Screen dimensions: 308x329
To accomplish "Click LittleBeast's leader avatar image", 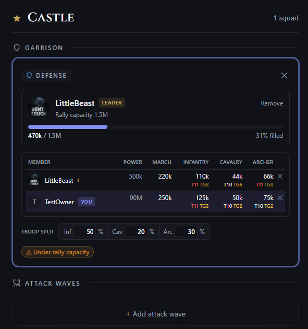I will click(x=39, y=108).
